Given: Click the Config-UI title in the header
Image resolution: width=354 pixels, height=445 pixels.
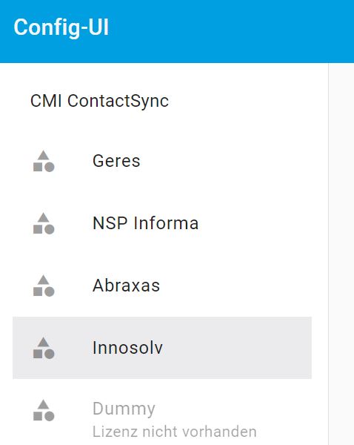Looking at the screenshot, I should pyautogui.click(x=61, y=27).
